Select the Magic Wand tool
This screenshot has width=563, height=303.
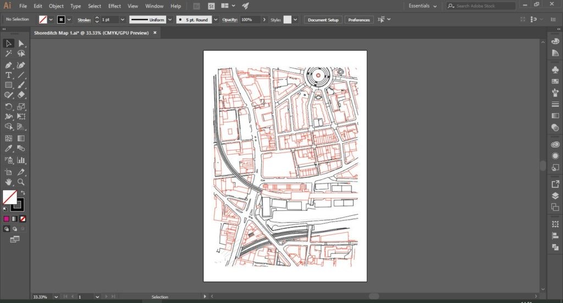9,53
